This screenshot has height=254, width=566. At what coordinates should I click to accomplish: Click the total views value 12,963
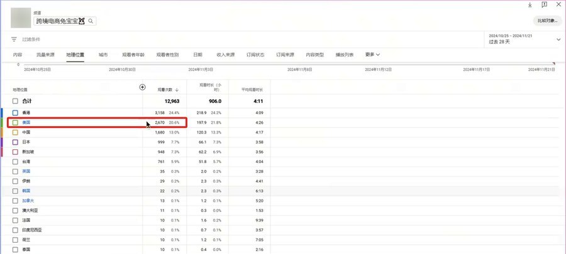pyautogui.click(x=172, y=102)
